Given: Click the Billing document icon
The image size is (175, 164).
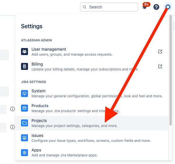Looking at the screenshot, I should tap(24, 66).
